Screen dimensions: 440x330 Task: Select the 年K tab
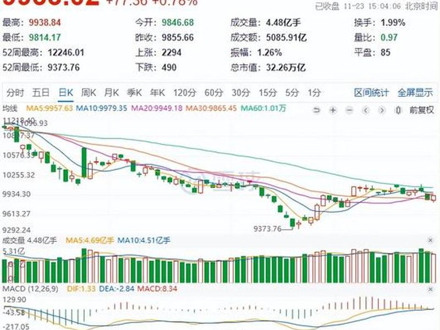point(157,92)
